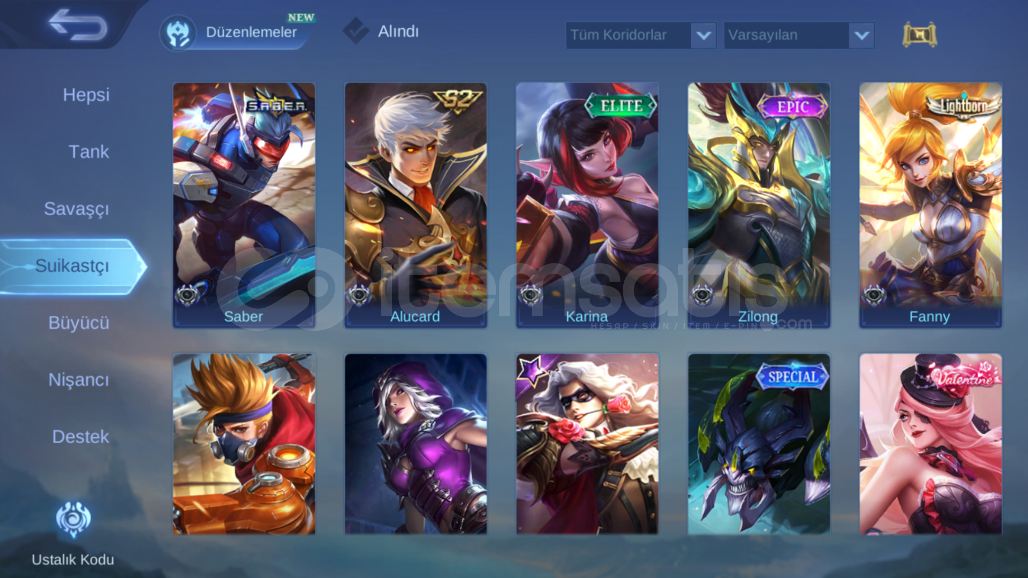Switch to the Tank hero category
This screenshot has height=578, width=1028.
pyautogui.click(x=88, y=151)
